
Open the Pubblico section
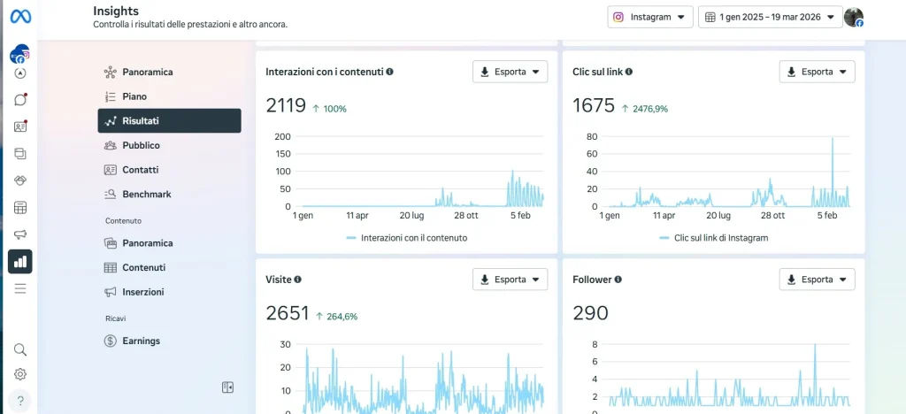(x=169, y=145)
